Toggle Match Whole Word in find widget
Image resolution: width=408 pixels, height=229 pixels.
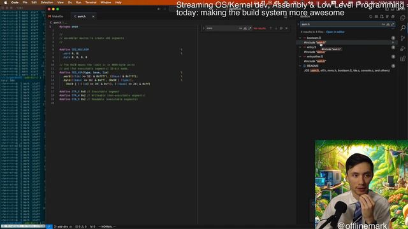[x=245, y=28]
